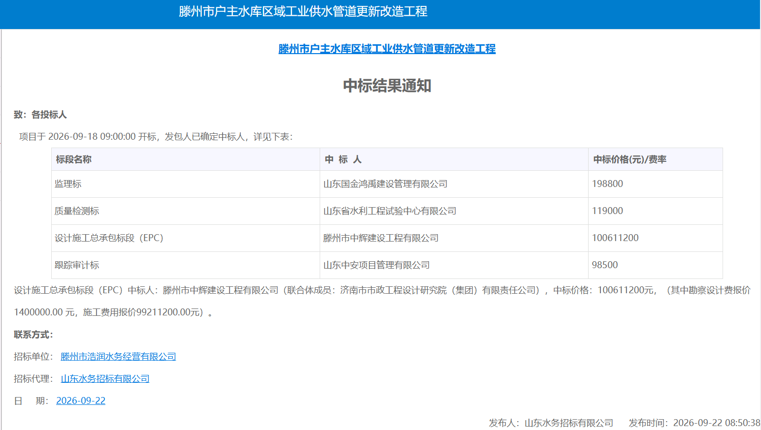This screenshot has width=761, height=430.
Task: Click the 招标单位 label
Action: click(x=33, y=357)
